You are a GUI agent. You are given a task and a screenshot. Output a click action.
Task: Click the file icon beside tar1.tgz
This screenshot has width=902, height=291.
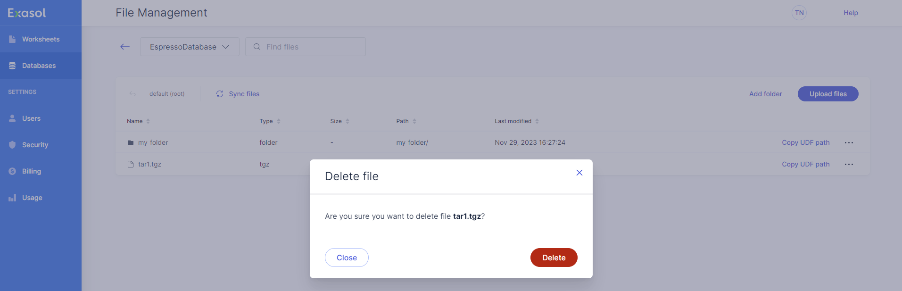131,164
